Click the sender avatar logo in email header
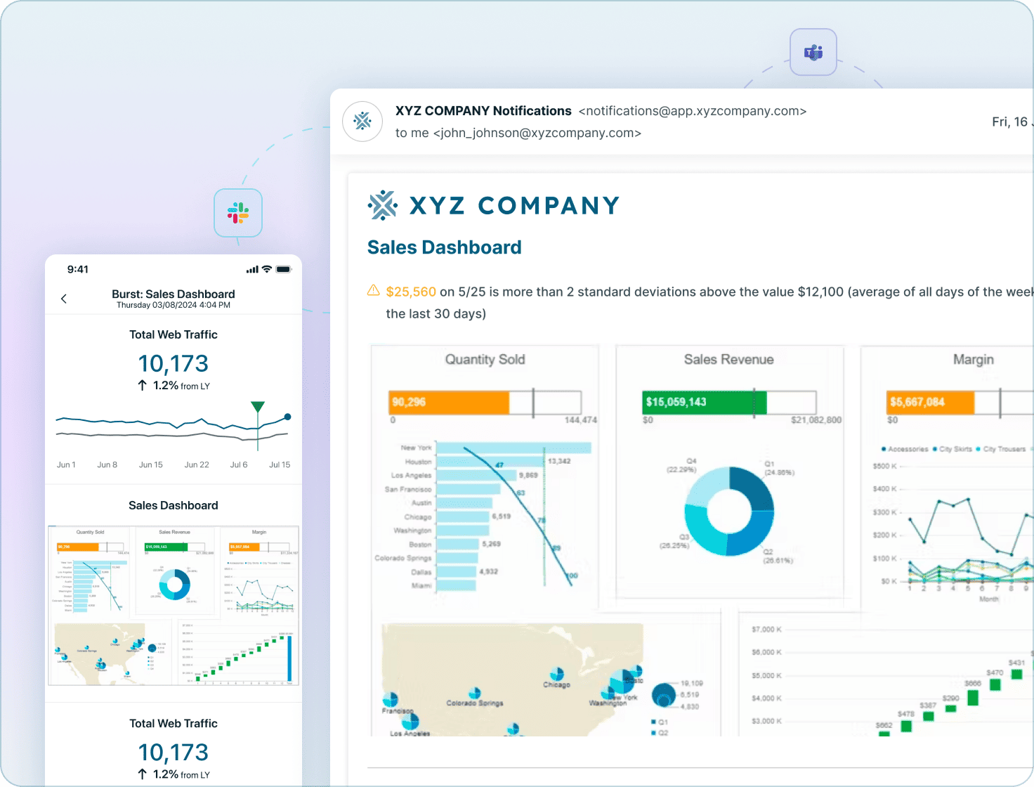The height and width of the screenshot is (787, 1034). click(362, 122)
